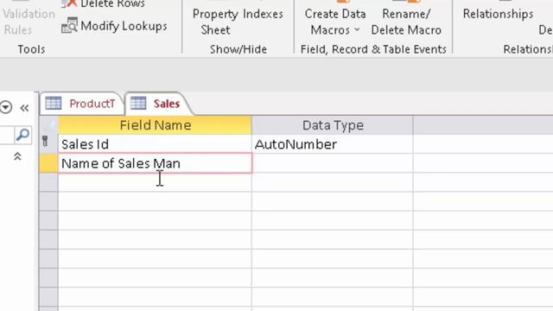Click Data Type cell for Name of Sales Man
Viewport: 553px width, 311px height.
332,163
